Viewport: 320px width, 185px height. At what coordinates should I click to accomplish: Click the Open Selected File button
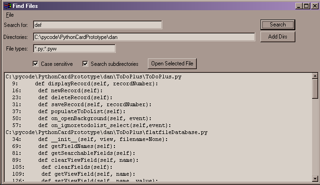click(172, 64)
